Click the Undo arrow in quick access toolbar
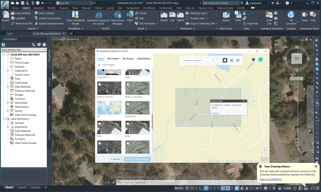This screenshot has height=192, width=321. tap(43, 3)
